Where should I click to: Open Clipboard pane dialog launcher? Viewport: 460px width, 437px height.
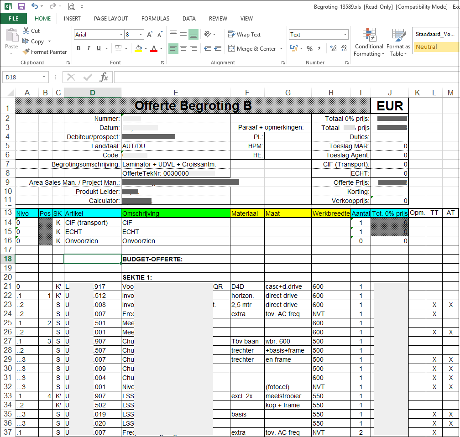(68, 62)
